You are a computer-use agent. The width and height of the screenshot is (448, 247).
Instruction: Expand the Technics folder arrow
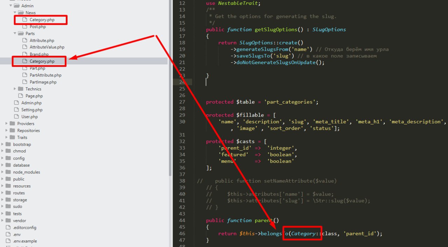click(x=15, y=89)
